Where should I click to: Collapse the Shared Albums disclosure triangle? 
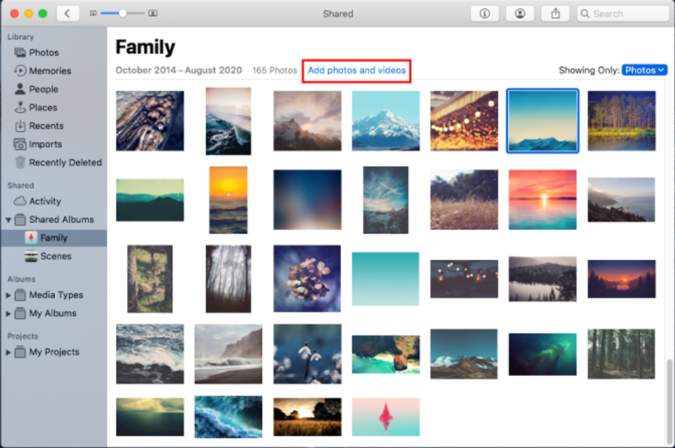[x=8, y=220]
